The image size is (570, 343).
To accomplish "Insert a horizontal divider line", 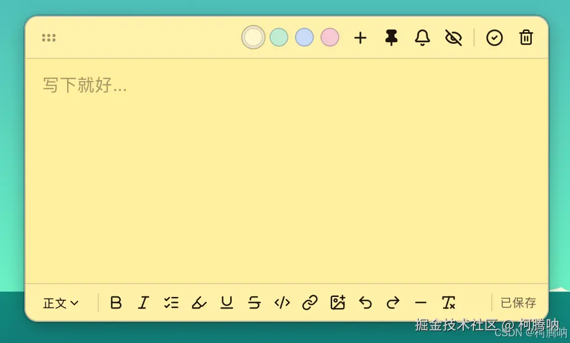I will click(421, 302).
